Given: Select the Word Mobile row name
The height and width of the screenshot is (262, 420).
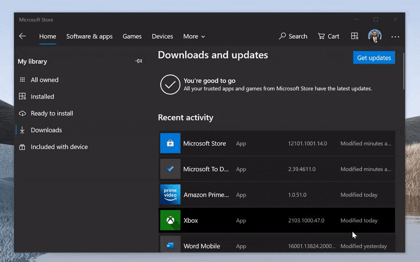Looking at the screenshot, I should click(202, 246).
